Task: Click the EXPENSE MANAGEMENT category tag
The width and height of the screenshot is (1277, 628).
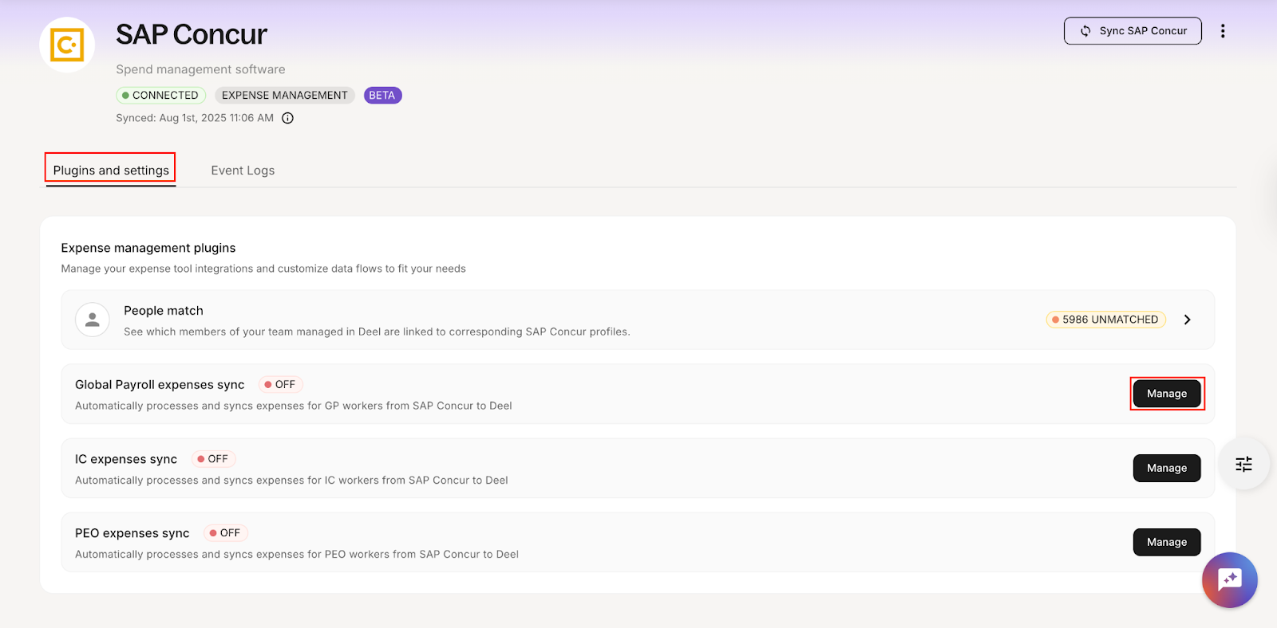Action: pos(284,96)
